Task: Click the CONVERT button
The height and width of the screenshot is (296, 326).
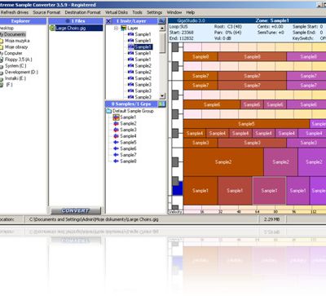Action: coord(76,210)
